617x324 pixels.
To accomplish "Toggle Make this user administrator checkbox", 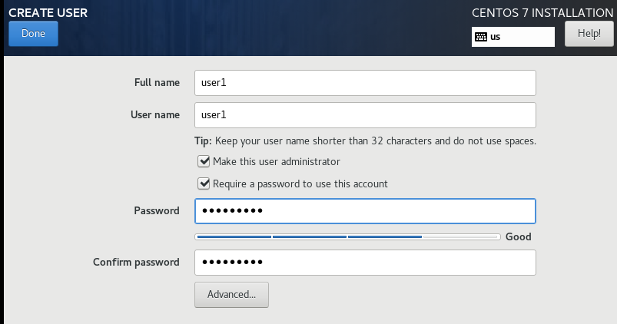I will click(204, 161).
